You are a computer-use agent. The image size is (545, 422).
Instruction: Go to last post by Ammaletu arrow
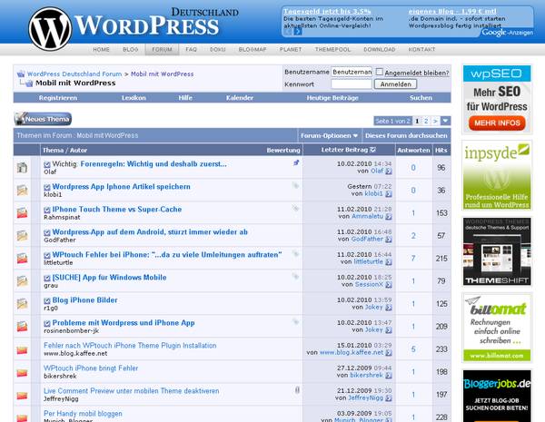(389, 217)
